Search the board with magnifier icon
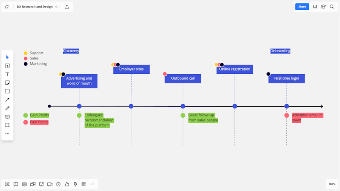340x191 pixels. pos(332,7)
